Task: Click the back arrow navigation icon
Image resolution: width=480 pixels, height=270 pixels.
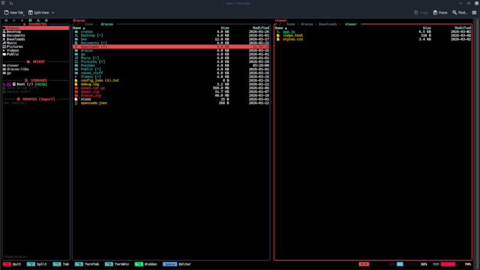Action: [x=14, y=20]
